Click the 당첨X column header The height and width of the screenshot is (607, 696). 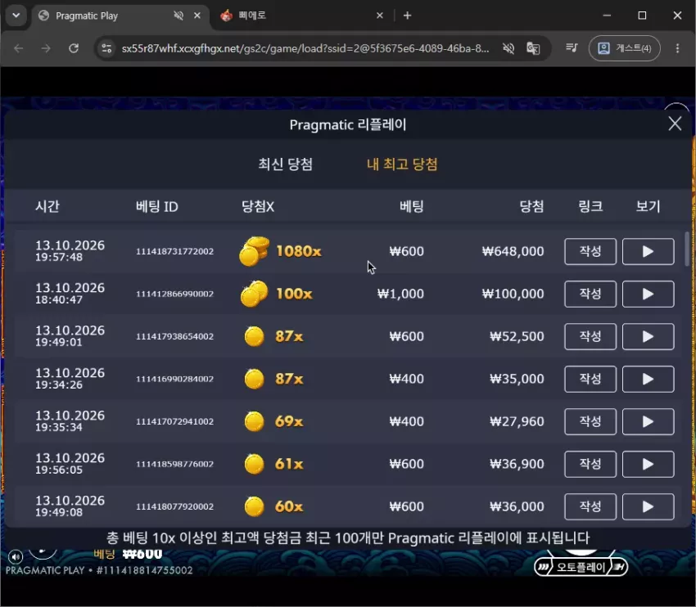coord(257,206)
